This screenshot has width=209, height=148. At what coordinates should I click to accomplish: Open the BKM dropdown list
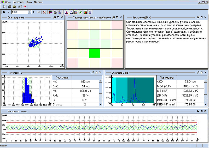pyautogui.click(x=30, y=12)
